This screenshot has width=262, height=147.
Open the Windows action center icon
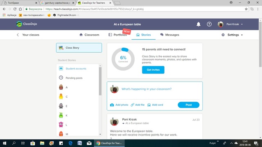tap(256, 143)
